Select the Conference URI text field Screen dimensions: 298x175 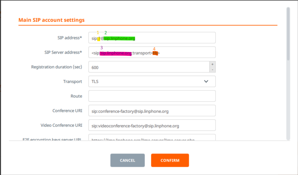click(152, 111)
